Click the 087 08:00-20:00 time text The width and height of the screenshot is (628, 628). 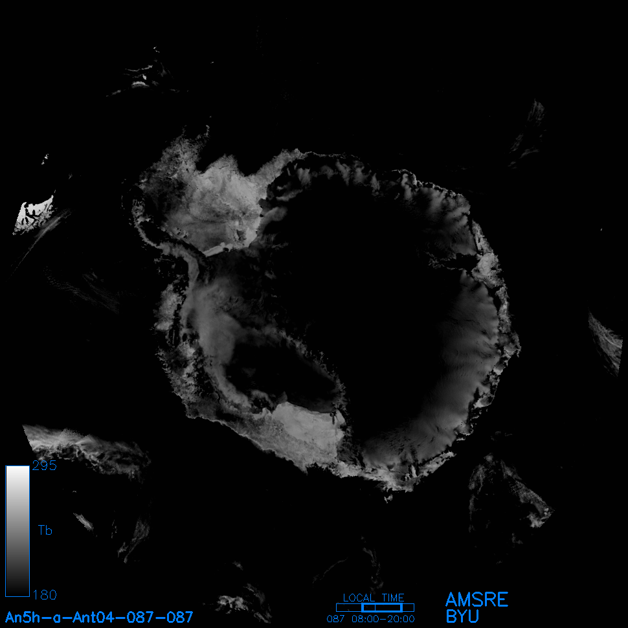coord(370,619)
